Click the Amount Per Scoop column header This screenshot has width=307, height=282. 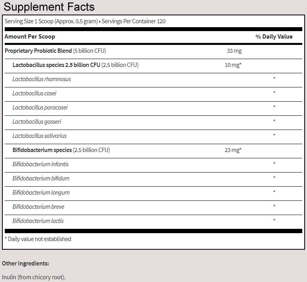point(30,37)
